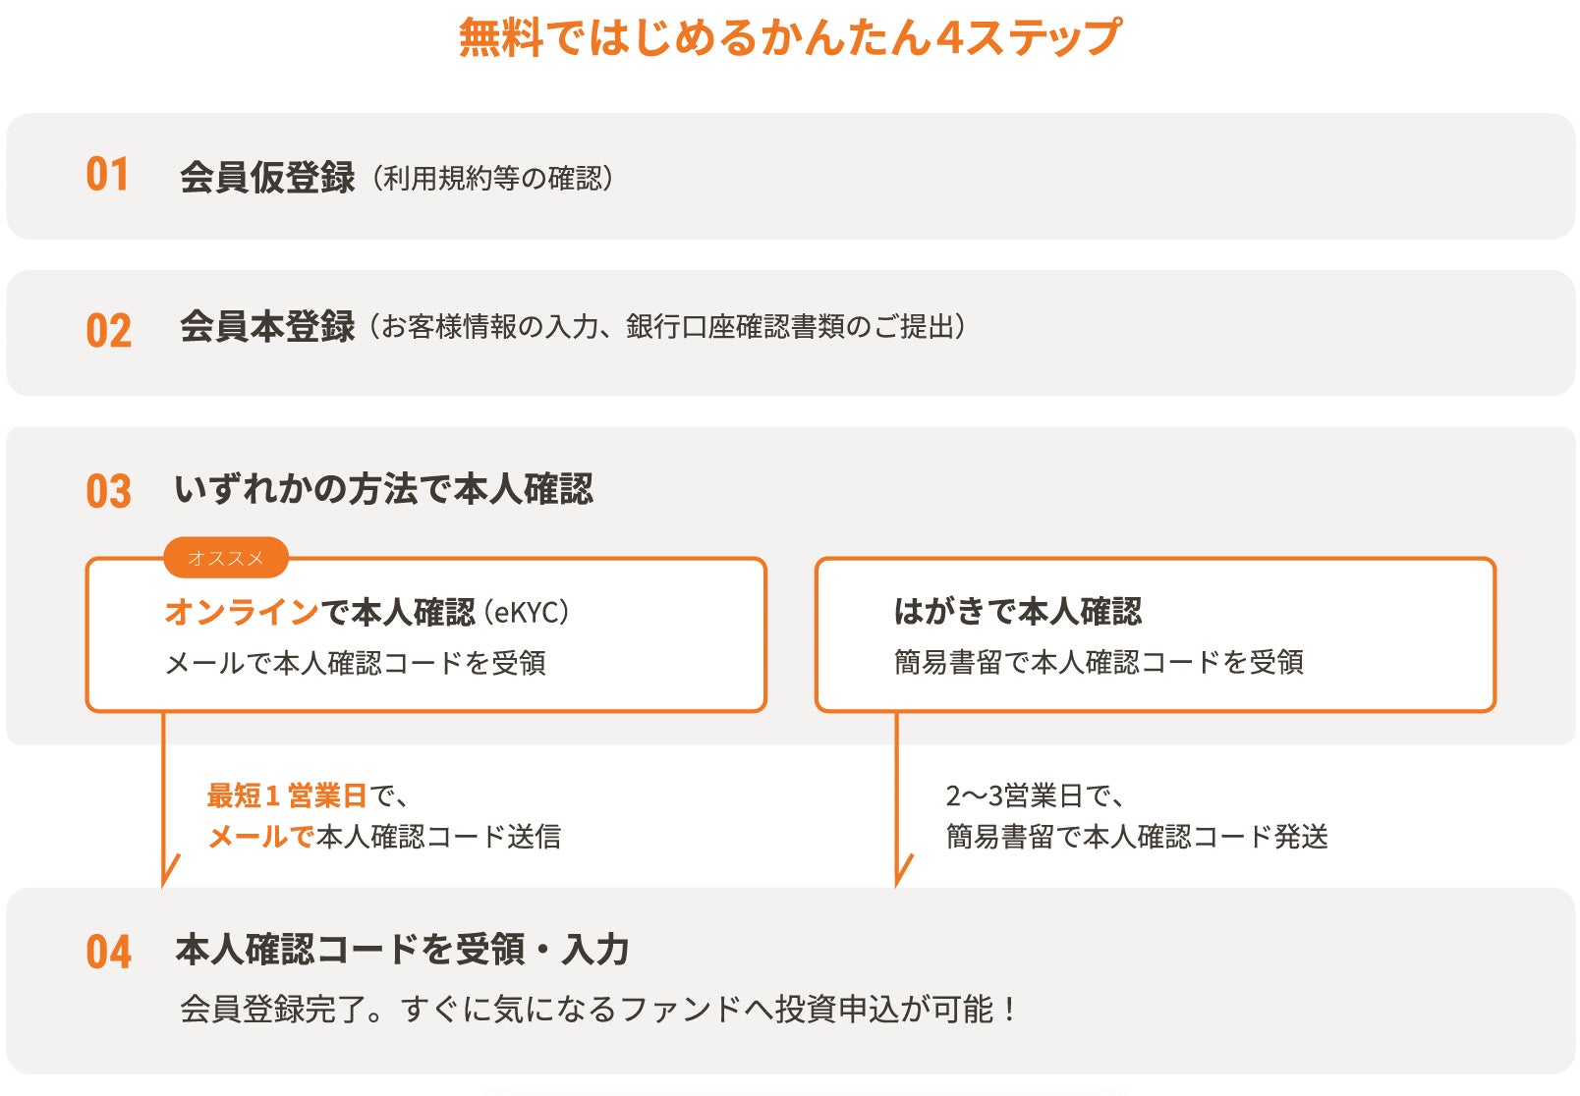
Task: Click the 簡易書留で本人確認コード発送 text
Action: pos(1137,837)
